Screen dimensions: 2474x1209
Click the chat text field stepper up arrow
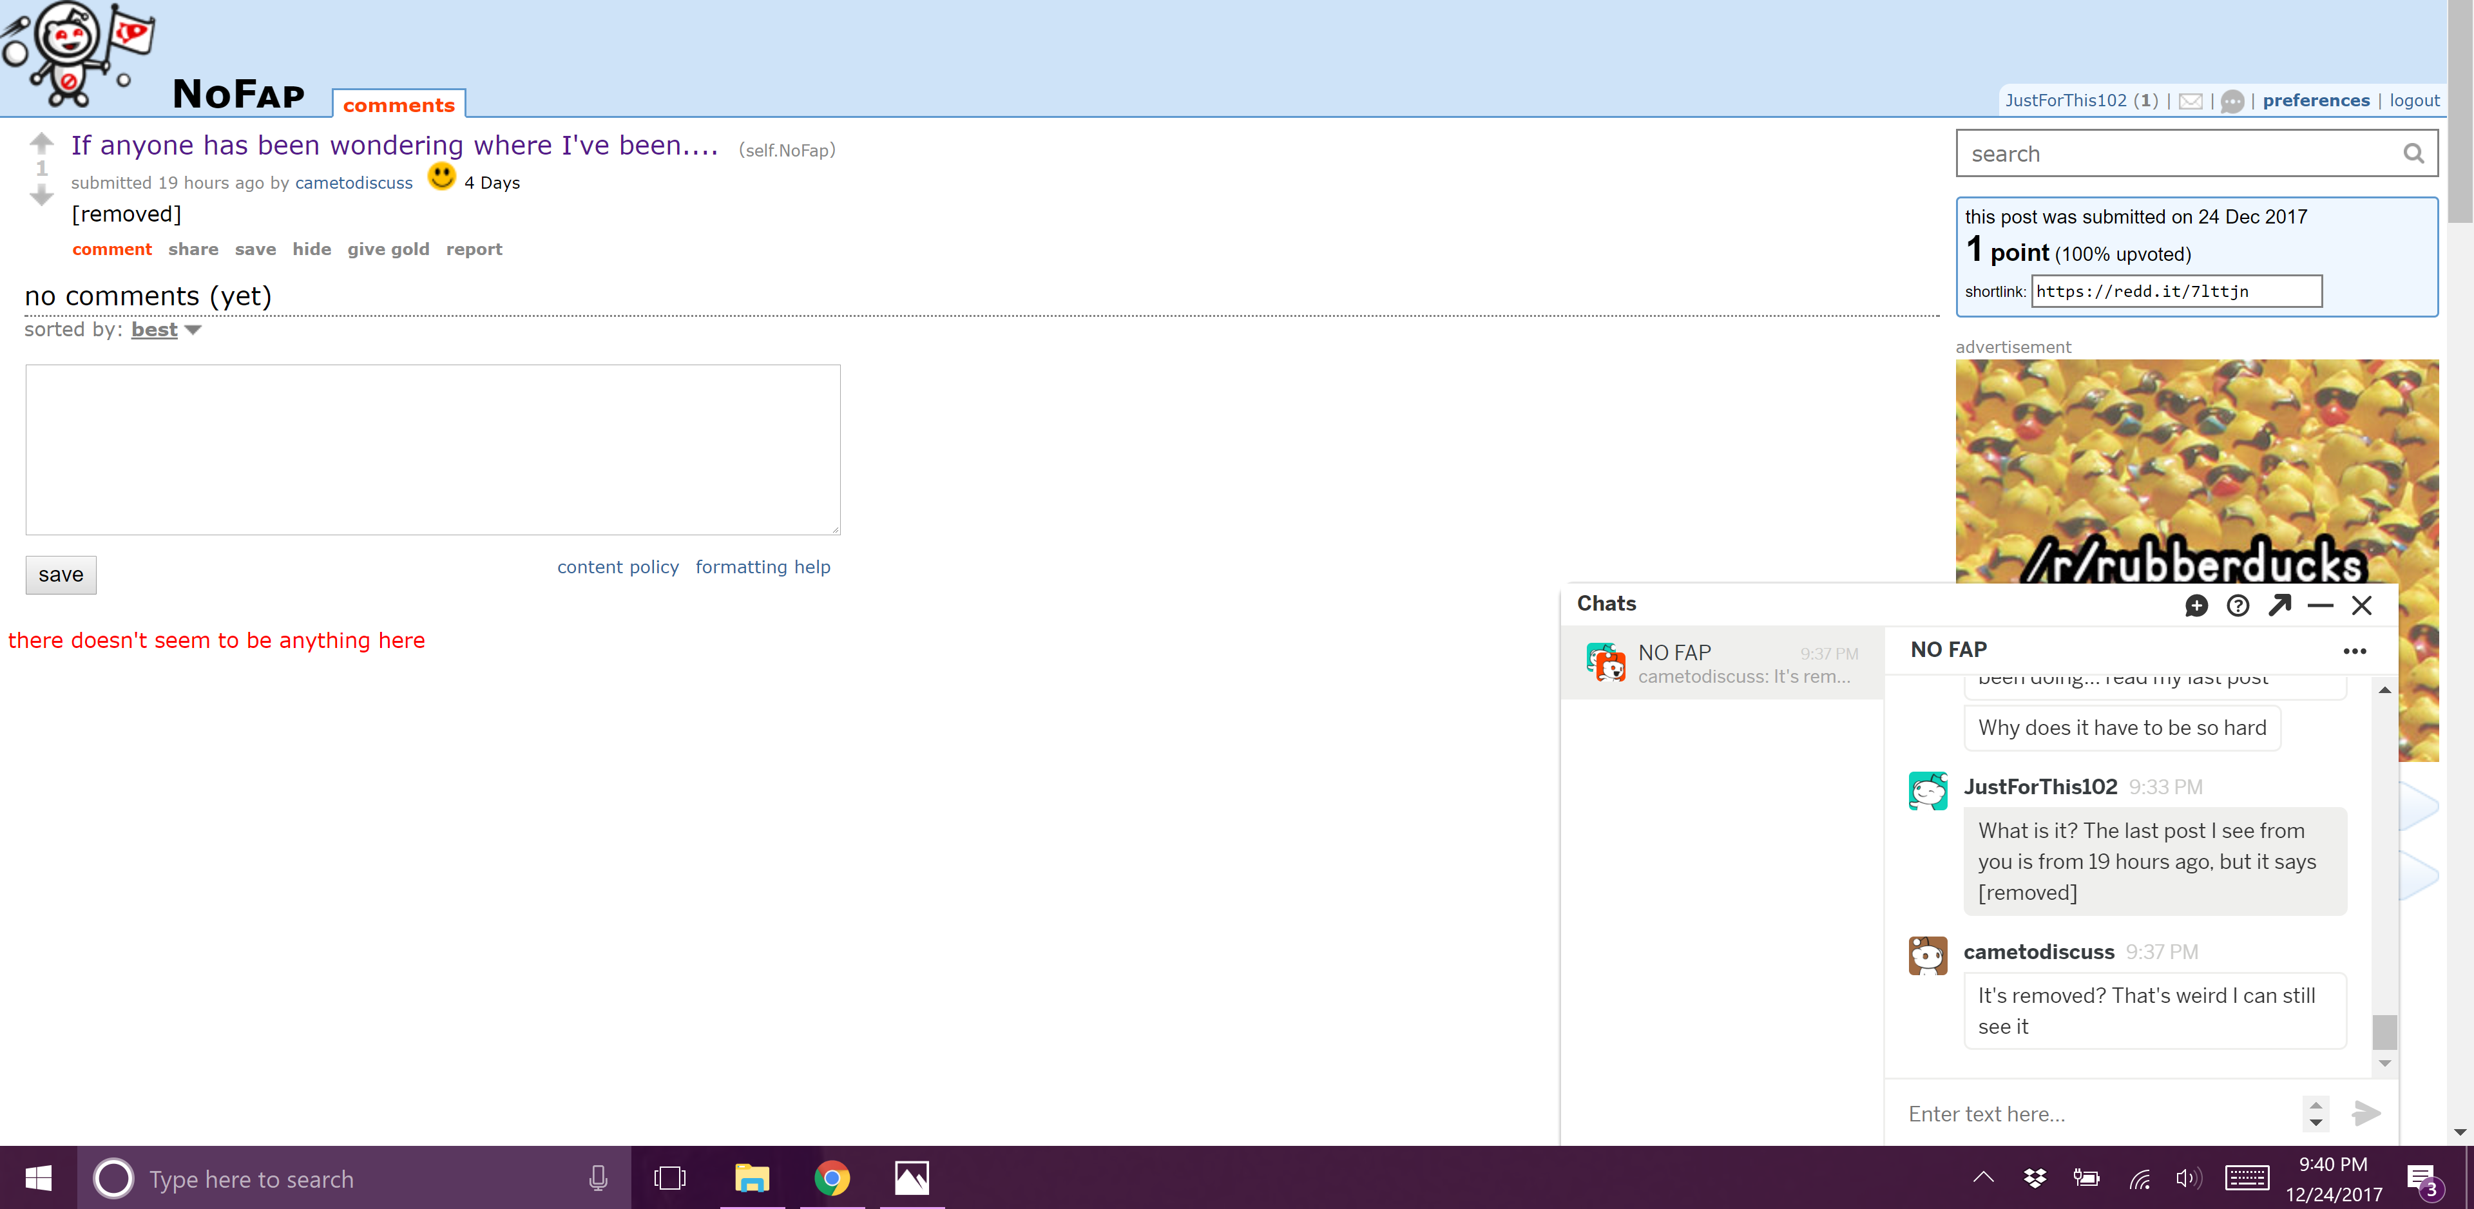point(2316,1105)
